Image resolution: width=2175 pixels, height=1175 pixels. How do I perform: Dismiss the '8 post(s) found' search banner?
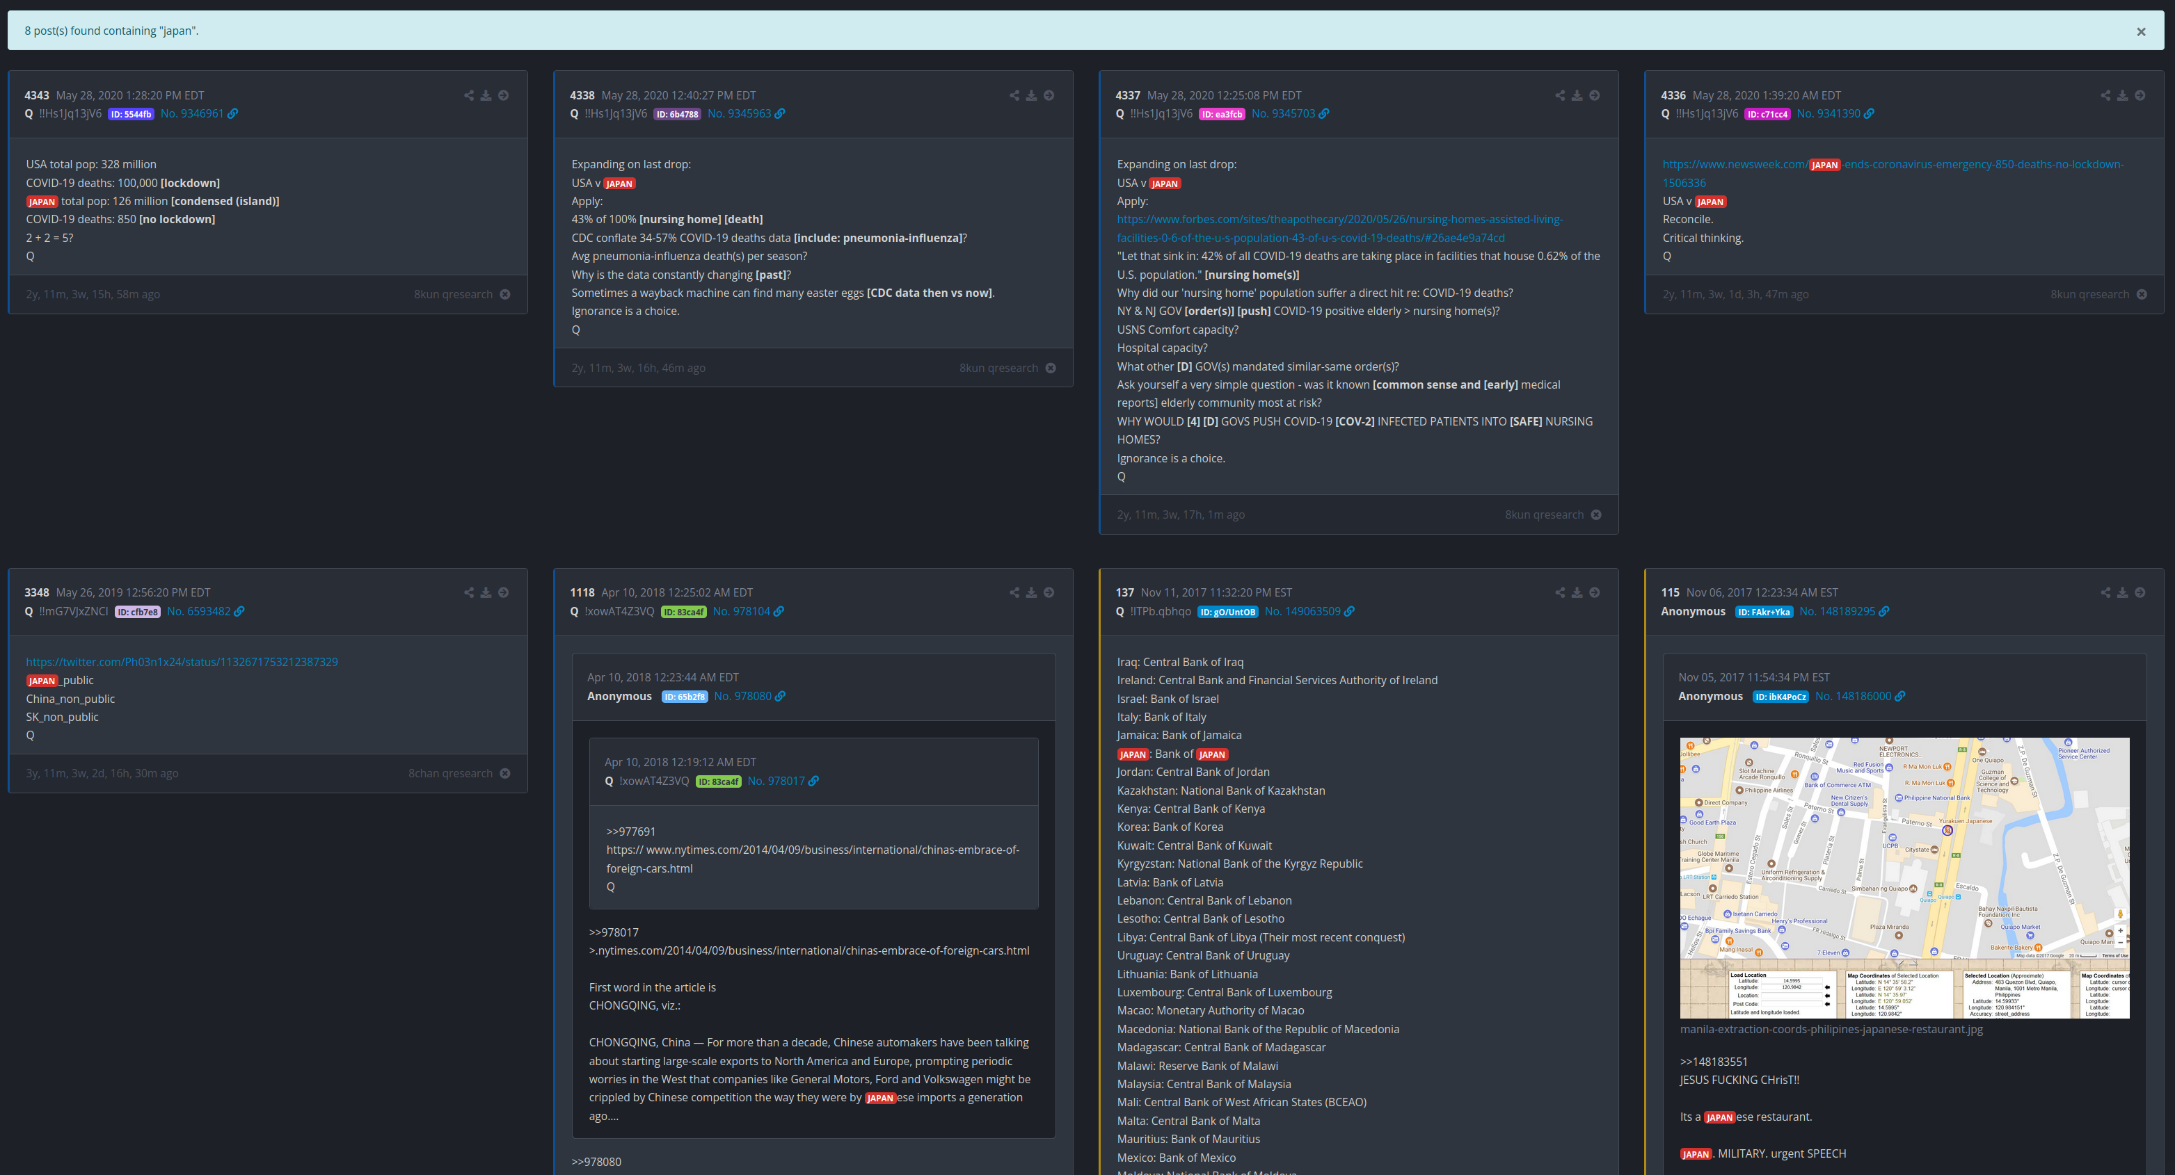coord(2140,32)
